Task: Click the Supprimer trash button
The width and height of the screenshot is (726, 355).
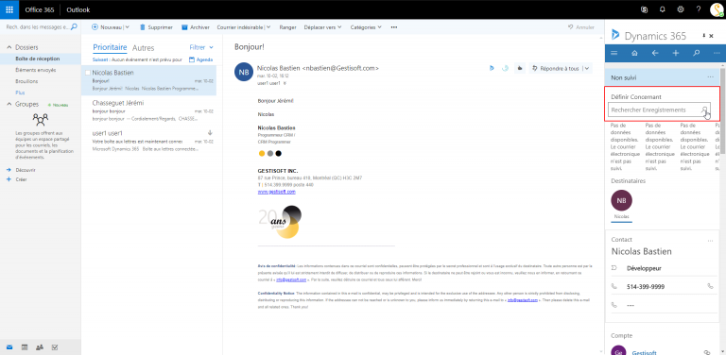Action: pos(156,27)
